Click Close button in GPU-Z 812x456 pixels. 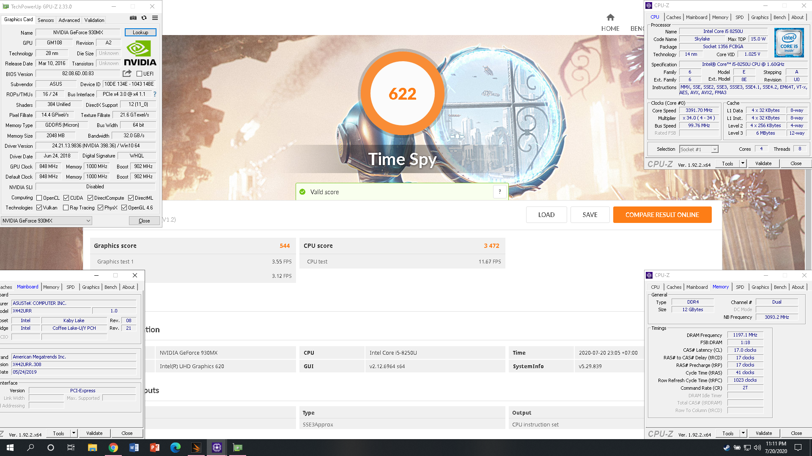[144, 221]
